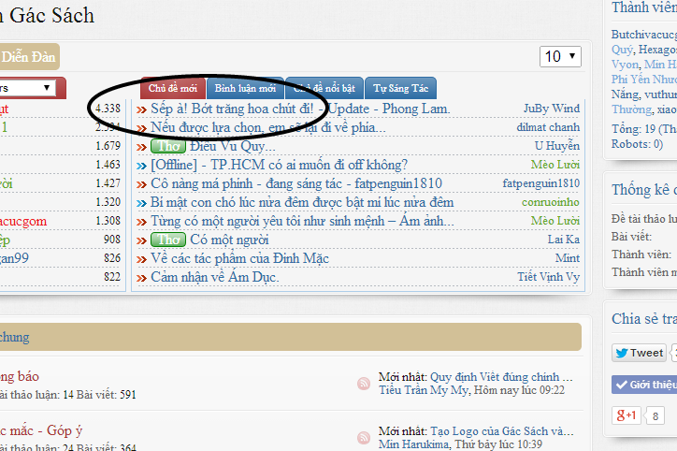This screenshot has height=451, width=677.
Task: Open topic 'Bí mật con chó lúc nửa đêm'
Action: point(302,202)
